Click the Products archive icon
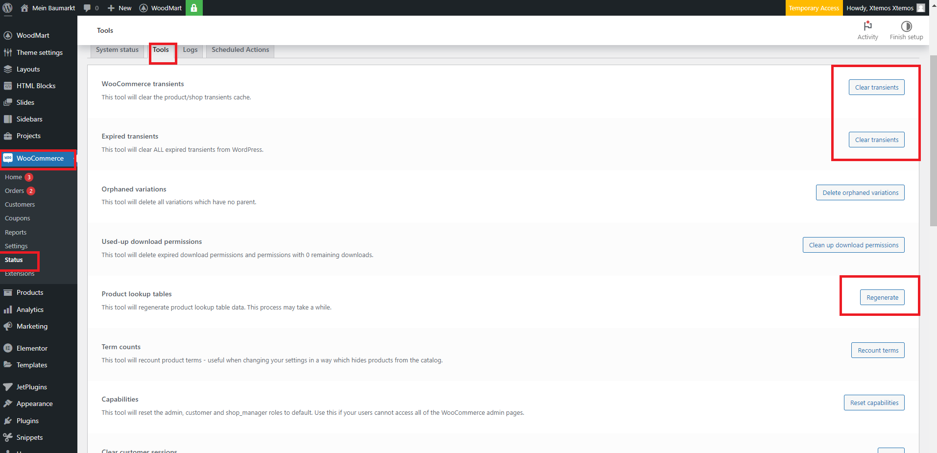937x453 pixels. [8, 292]
